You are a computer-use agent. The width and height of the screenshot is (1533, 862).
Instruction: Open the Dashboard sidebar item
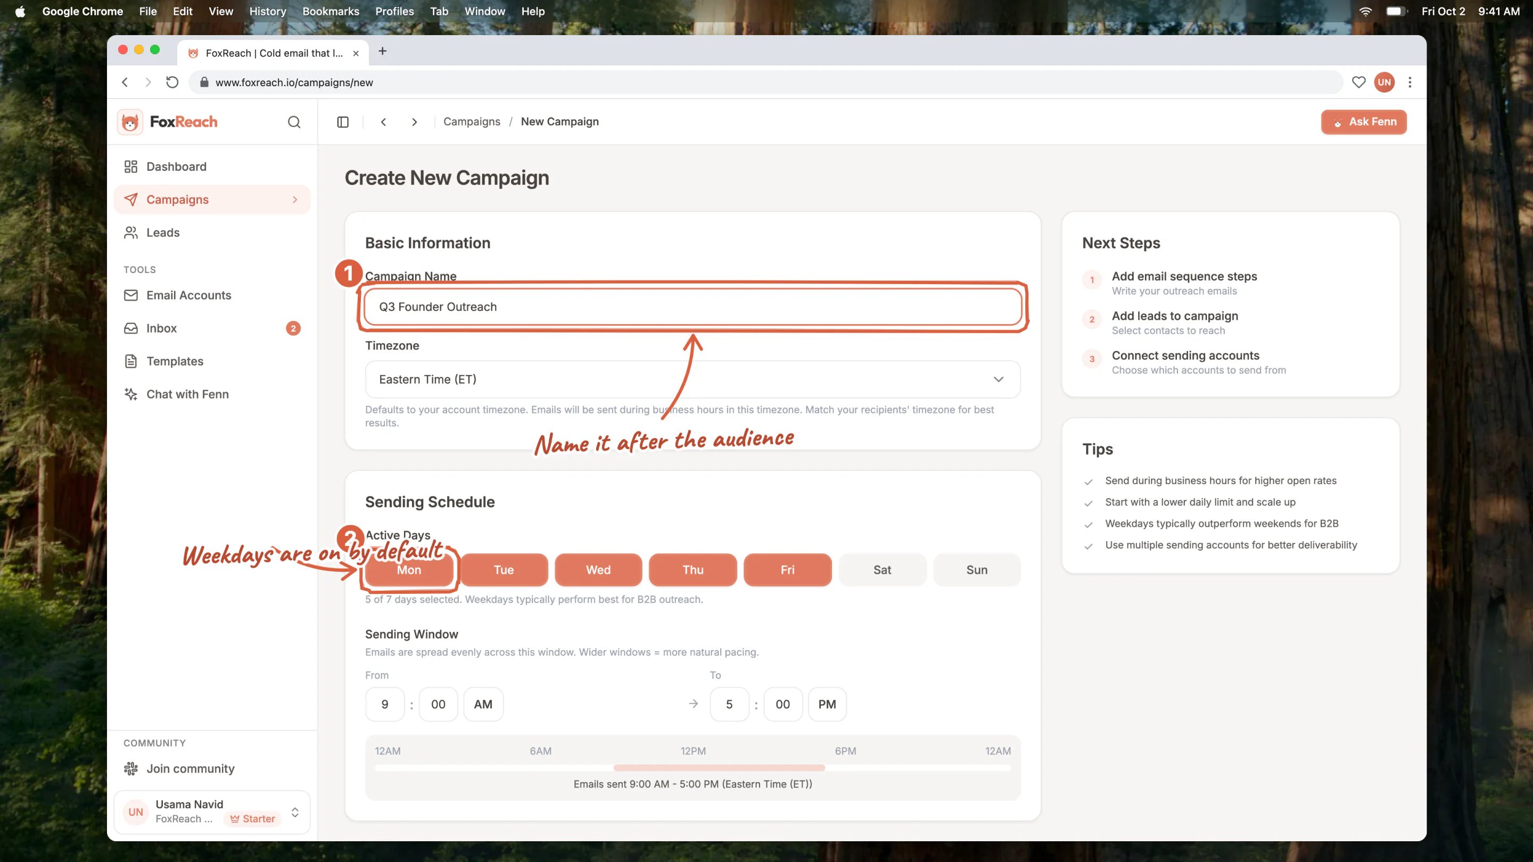(212, 167)
